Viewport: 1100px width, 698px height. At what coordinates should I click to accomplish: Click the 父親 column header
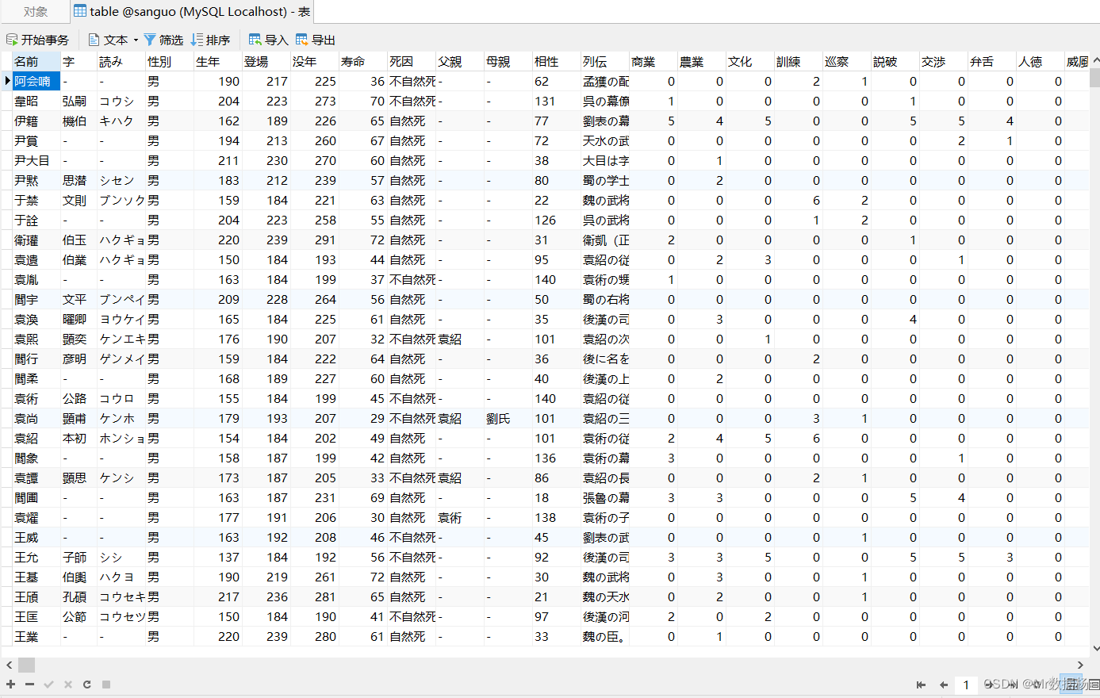tap(460, 61)
